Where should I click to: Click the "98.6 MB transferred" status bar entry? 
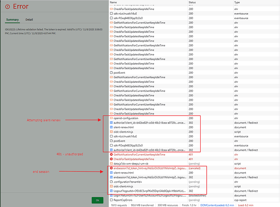click(x=142, y=205)
